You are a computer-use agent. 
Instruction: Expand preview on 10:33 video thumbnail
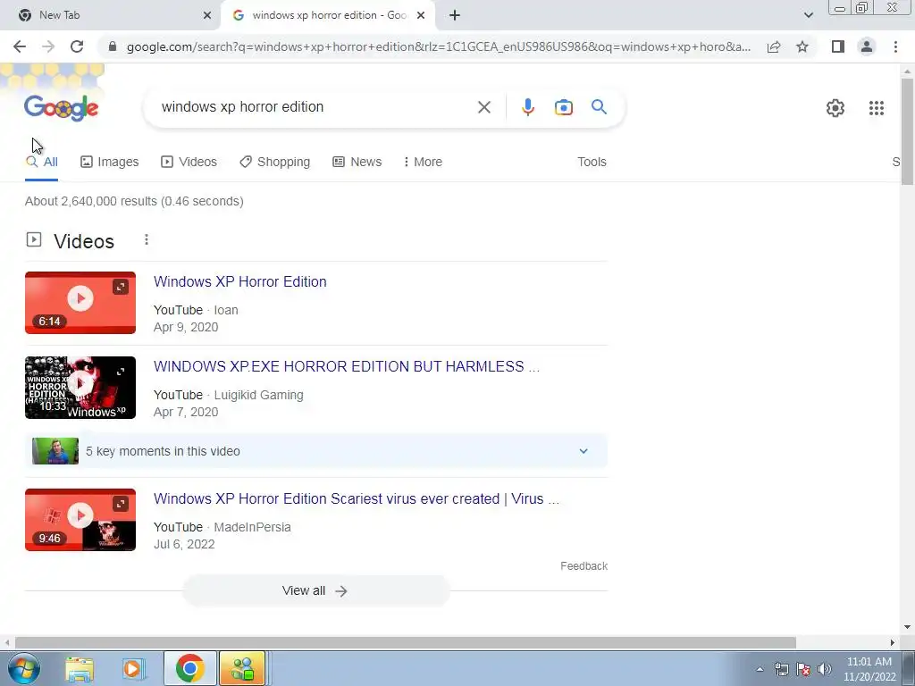point(121,372)
